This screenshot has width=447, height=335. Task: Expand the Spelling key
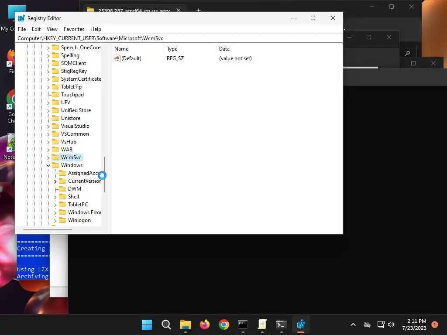[x=48, y=55]
